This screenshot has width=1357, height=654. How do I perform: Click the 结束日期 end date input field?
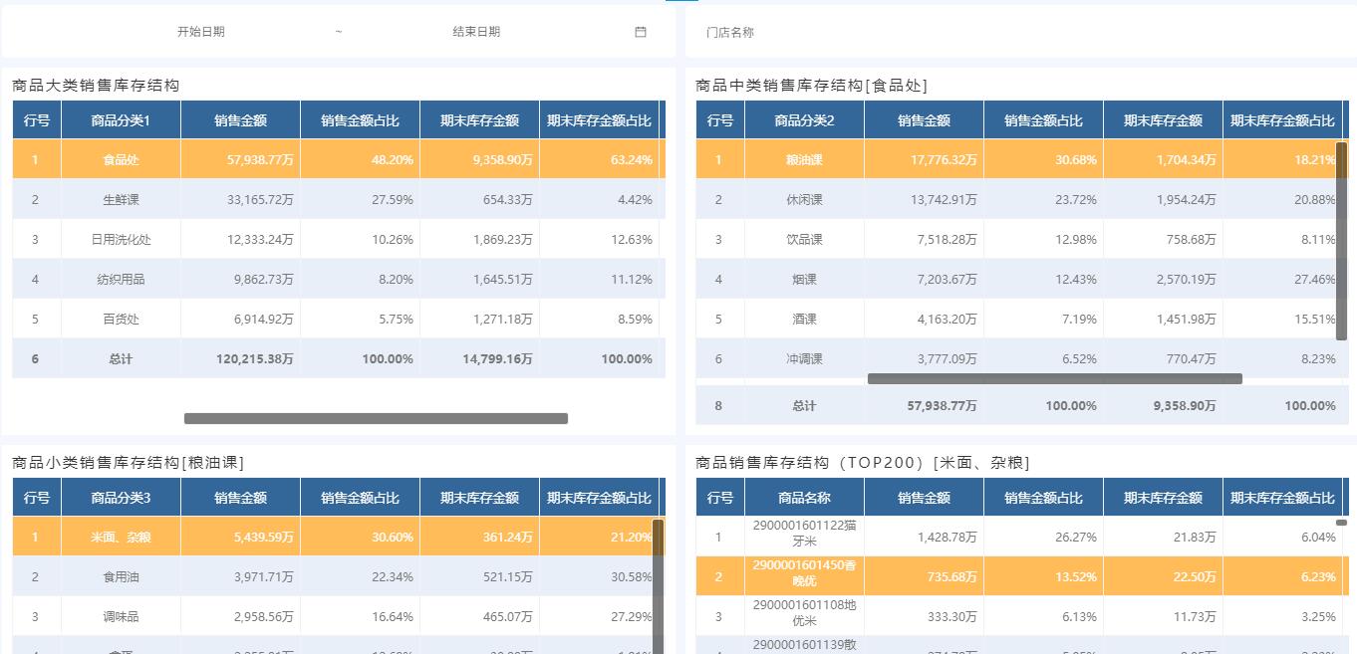click(476, 31)
